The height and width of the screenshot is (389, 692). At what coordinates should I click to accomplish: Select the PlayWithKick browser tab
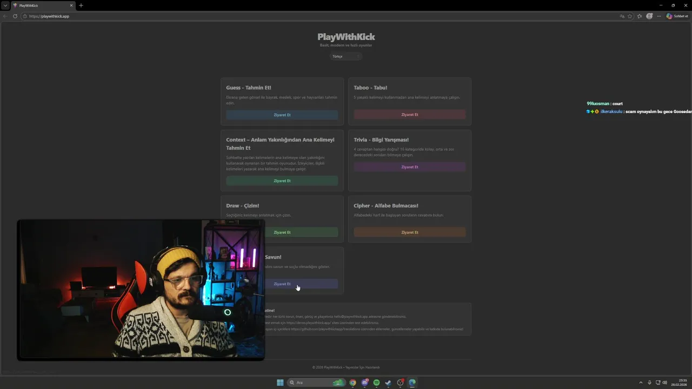tap(43, 5)
